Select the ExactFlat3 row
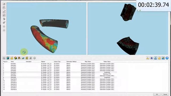The height and width of the screenshot is (96, 171). 60,67
